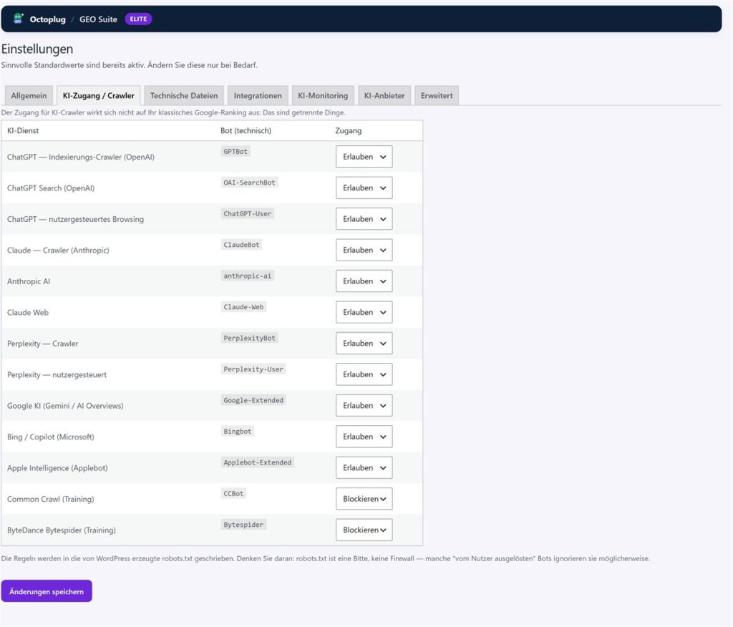Open the Bingbot access dropdown
The width and height of the screenshot is (733, 627).
tap(364, 437)
